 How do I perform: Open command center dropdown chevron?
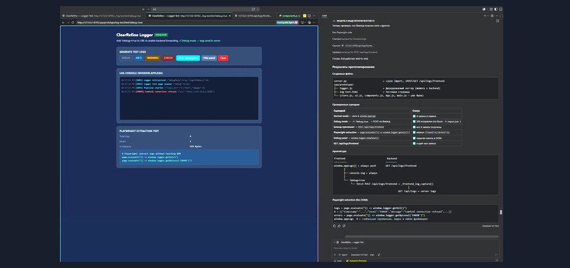tap(258, 9)
